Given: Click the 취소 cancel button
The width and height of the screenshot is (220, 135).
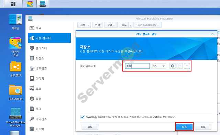Looking at the screenshot, I should click(x=203, y=127).
